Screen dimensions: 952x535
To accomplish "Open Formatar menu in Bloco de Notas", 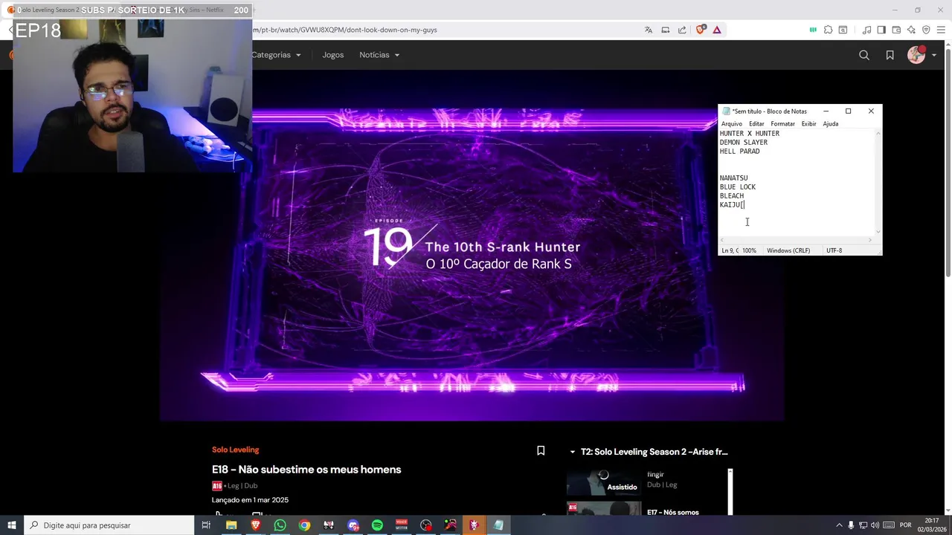I will click(782, 123).
